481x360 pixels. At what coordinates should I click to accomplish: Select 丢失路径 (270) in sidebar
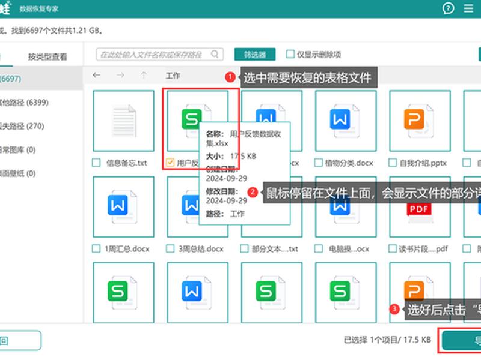[x=22, y=126]
